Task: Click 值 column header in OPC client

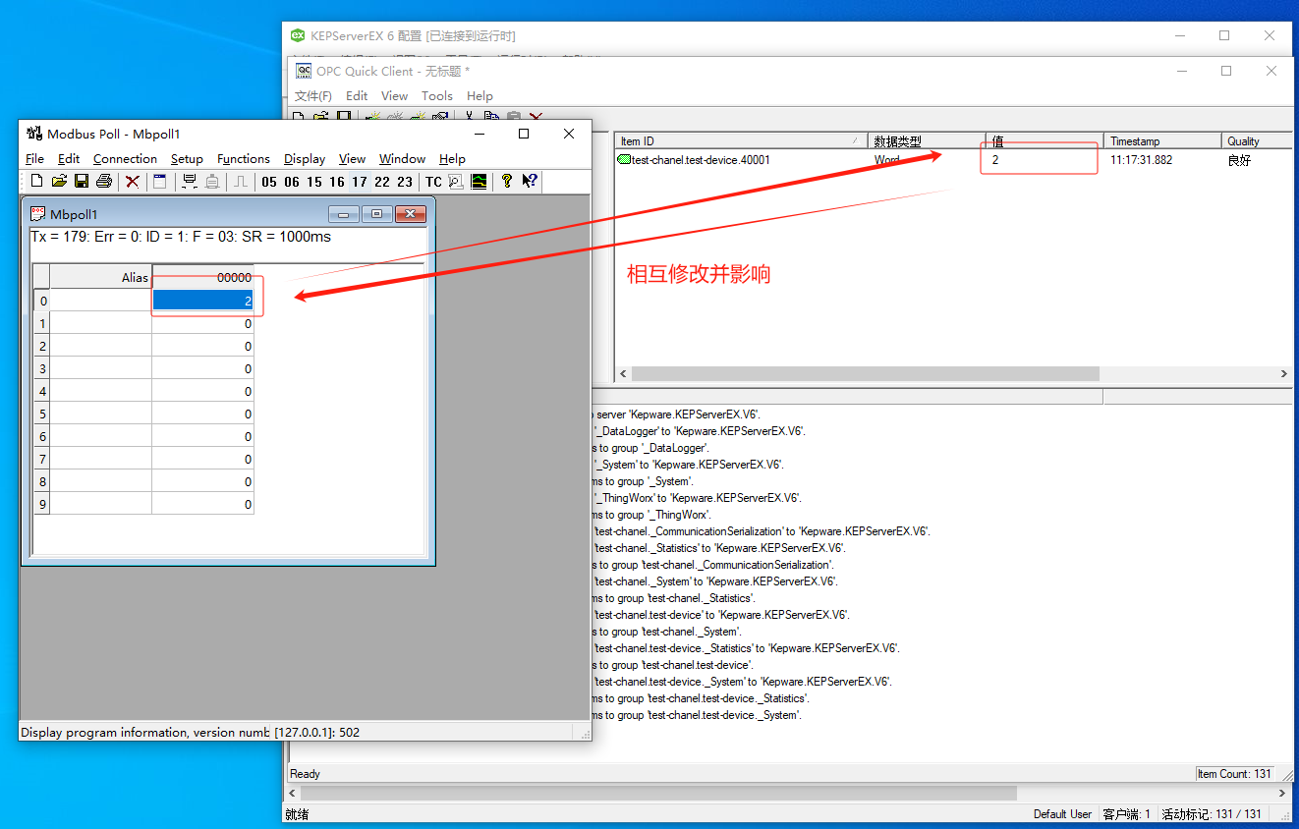Action: 1045,140
